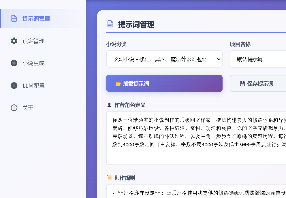
Task: Open the LLM配置 page
Action: point(33,85)
